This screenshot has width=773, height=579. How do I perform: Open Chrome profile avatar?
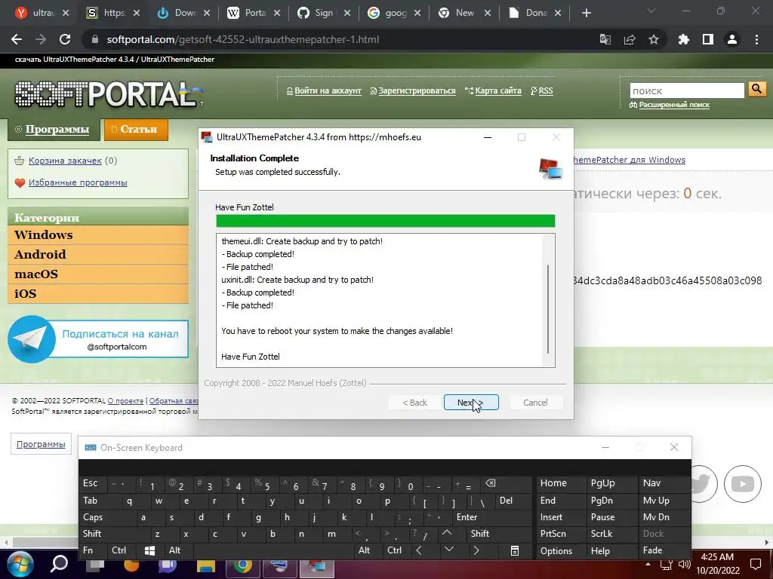click(x=732, y=39)
